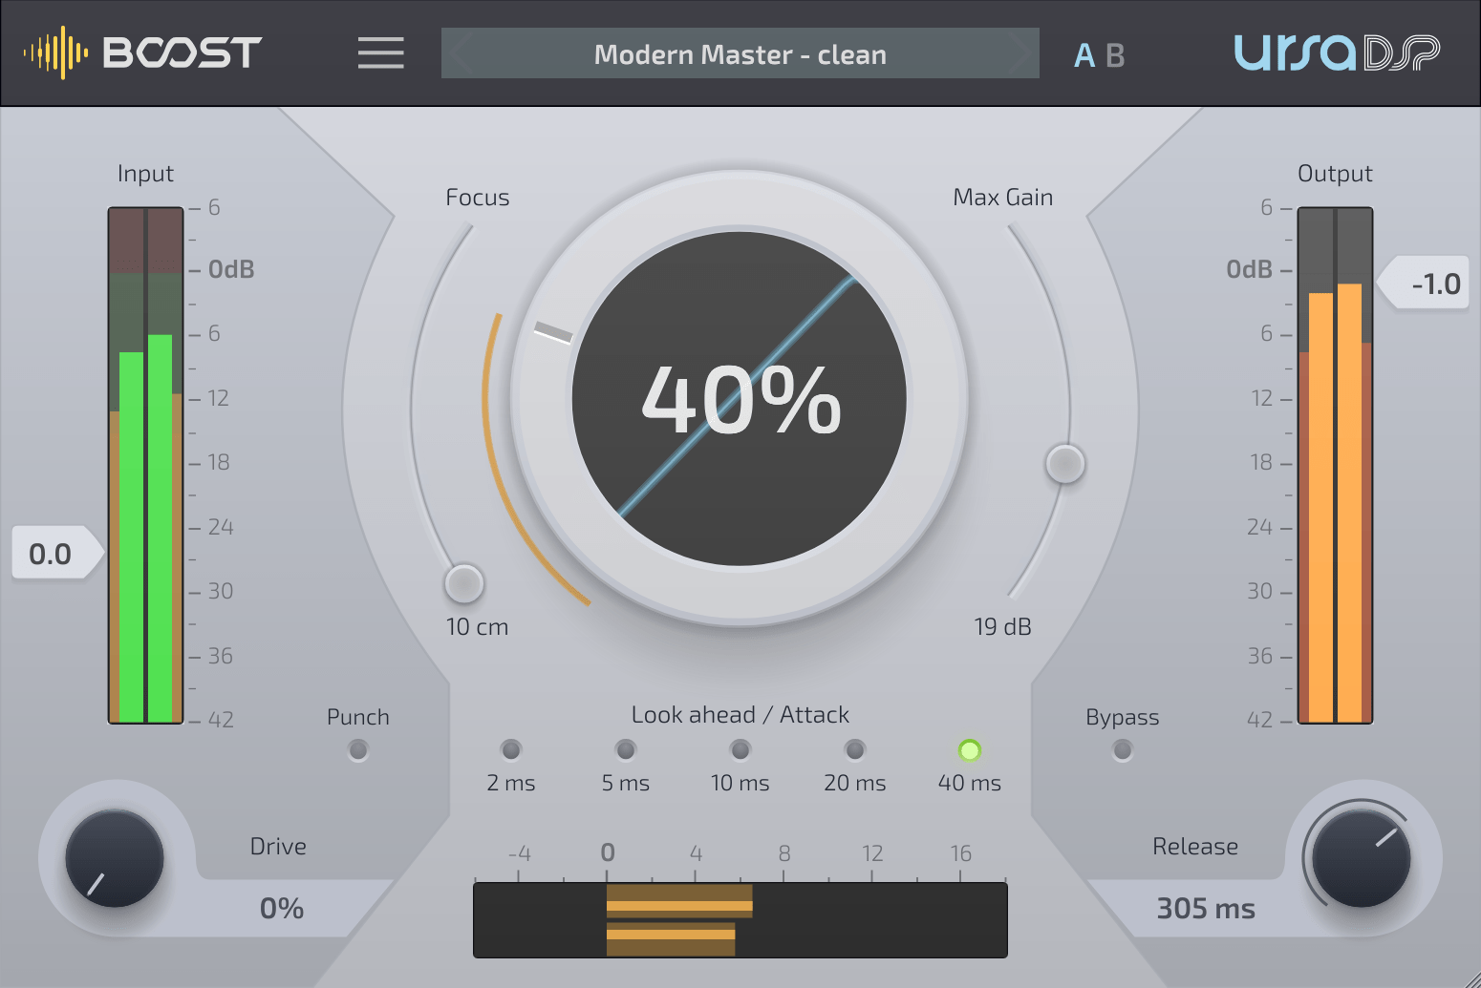
Task: Click the 19 dB Max Gain value
Action: tap(1002, 627)
